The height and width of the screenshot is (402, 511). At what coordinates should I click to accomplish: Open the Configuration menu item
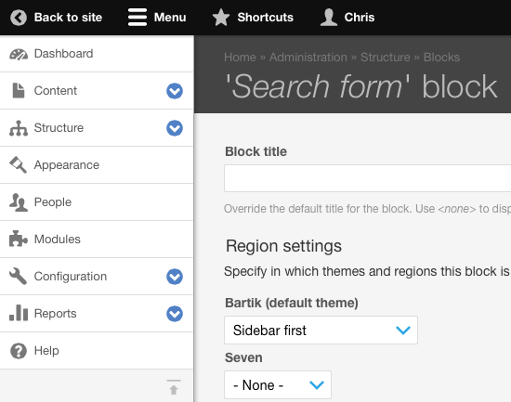click(97, 277)
